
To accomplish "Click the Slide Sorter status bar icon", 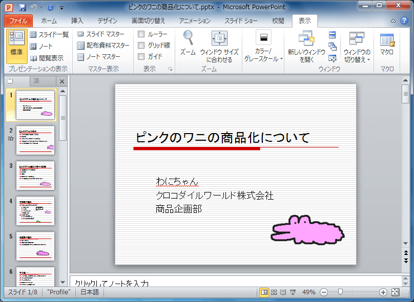I will pos(274,292).
